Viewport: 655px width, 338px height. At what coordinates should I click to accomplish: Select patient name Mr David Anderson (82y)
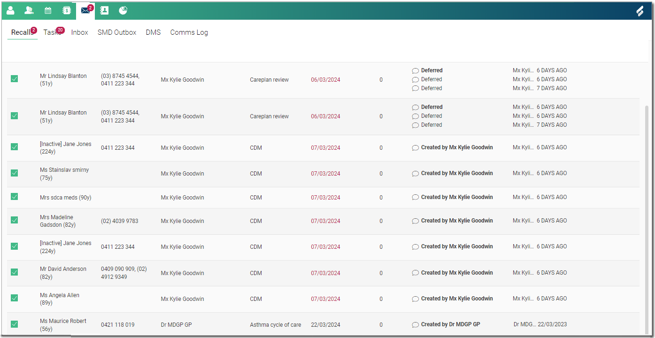point(63,273)
